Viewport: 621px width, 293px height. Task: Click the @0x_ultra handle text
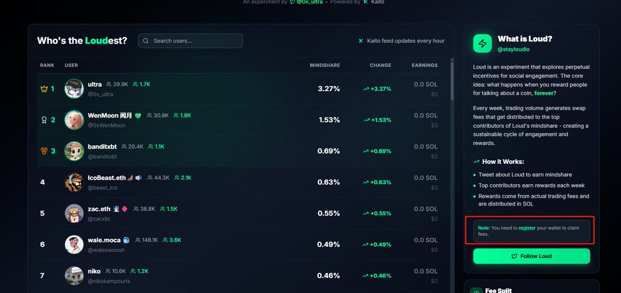point(100,94)
